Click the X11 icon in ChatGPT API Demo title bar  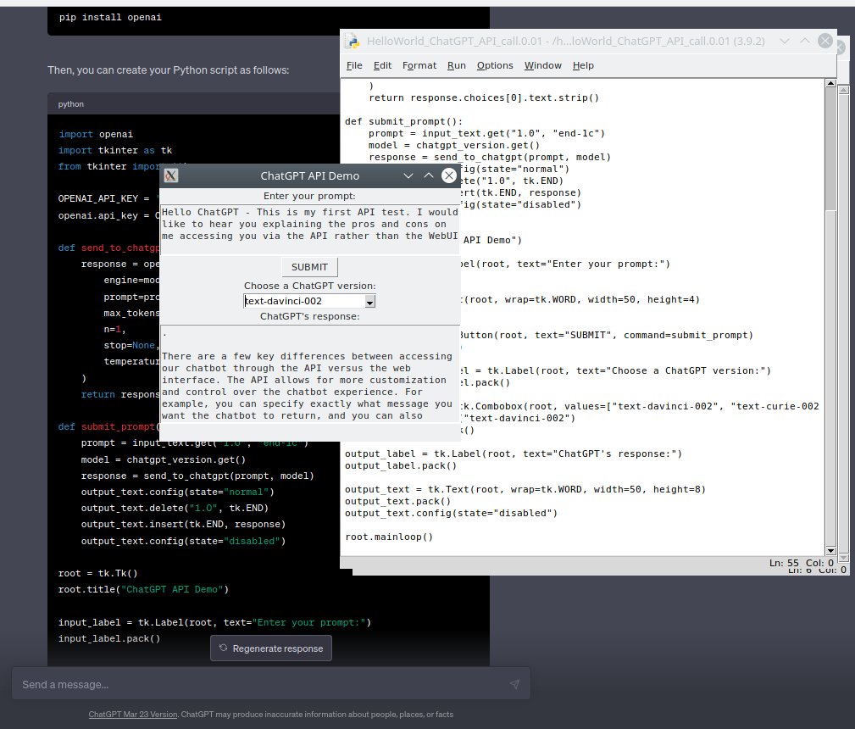pyautogui.click(x=170, y=175)
